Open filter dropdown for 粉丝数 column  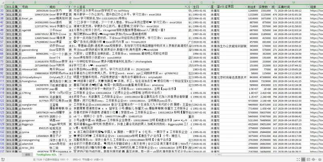(x=257, y=7)
